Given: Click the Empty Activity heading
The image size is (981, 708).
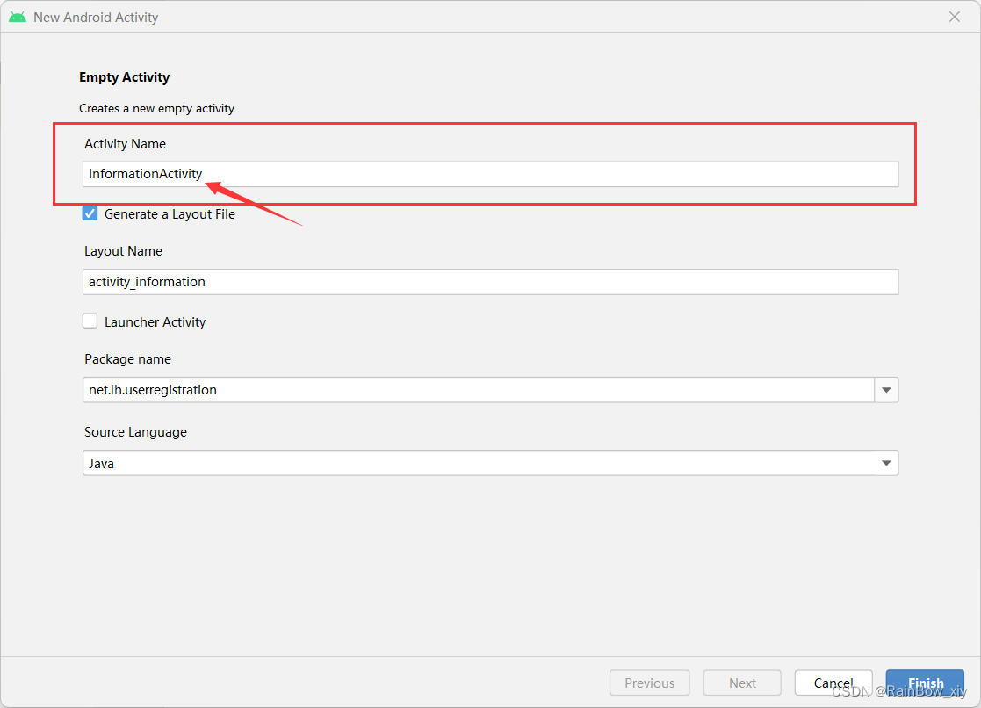Looking at the screenshot, I should [124, 77].
